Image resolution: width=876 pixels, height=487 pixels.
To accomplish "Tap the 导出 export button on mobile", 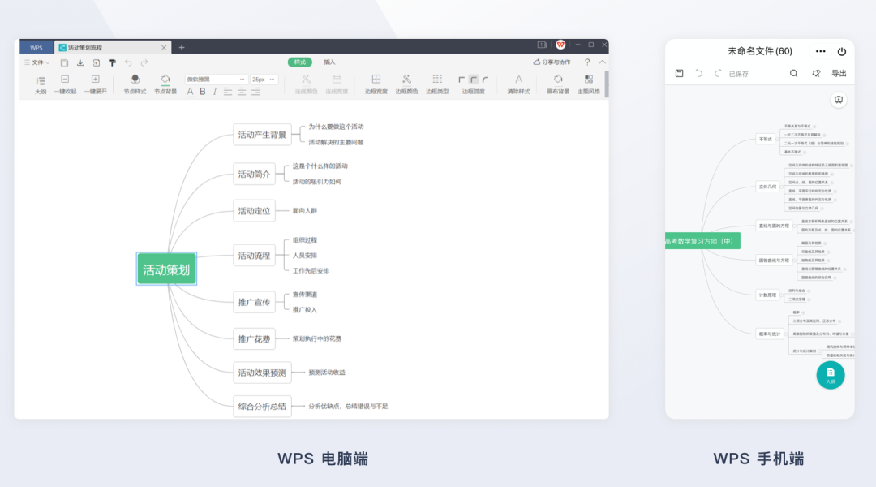I will [x=839, y=74].
